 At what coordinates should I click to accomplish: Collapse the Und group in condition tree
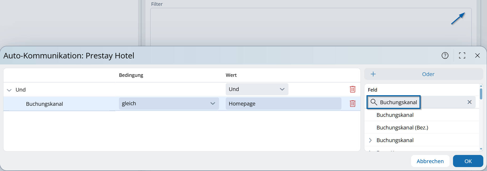pyautogui.click(x=9, y=90)
